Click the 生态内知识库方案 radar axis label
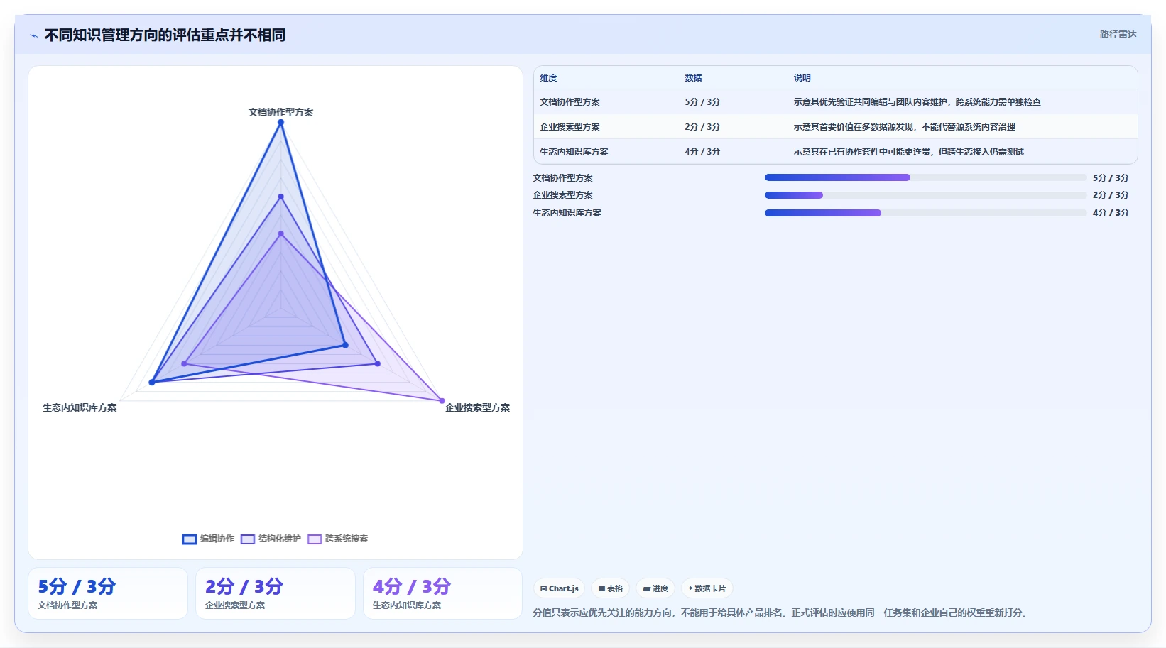 [x=80, y=407]
